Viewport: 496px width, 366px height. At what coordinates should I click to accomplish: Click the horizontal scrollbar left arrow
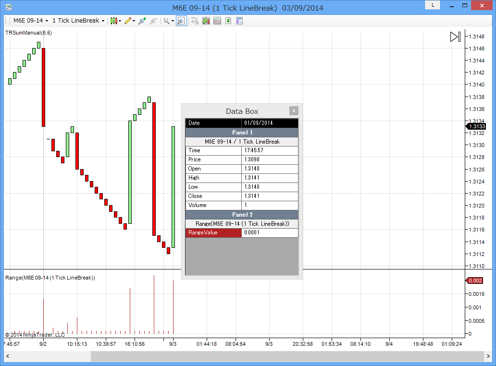(x=8, y=356)
